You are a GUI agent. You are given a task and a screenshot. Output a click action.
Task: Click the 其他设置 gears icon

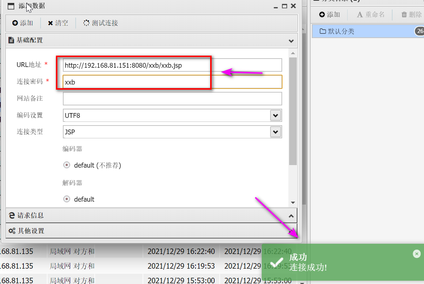click(12, 231)
